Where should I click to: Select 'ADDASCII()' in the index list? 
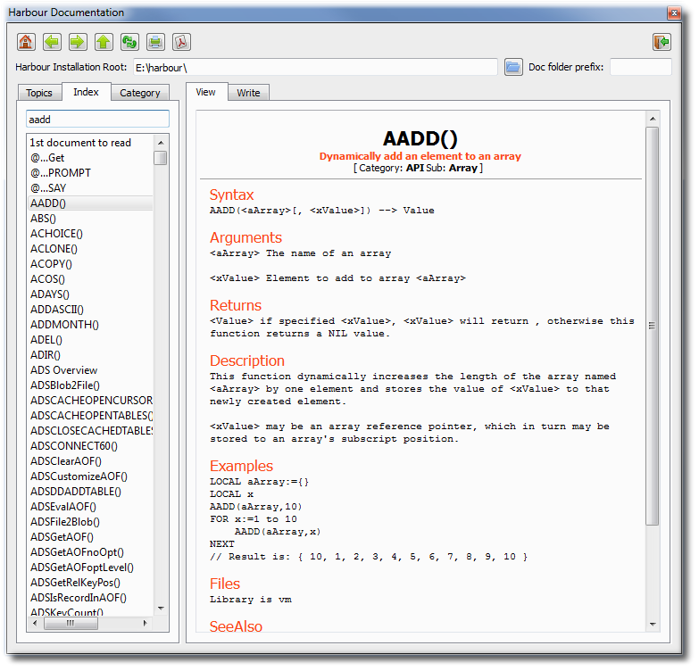click(x=90, y=310)
